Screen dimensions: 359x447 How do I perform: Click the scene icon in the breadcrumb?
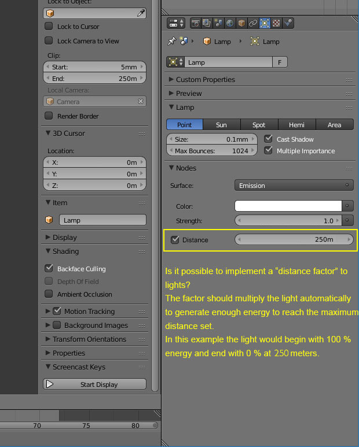click(x=184, y=41)
